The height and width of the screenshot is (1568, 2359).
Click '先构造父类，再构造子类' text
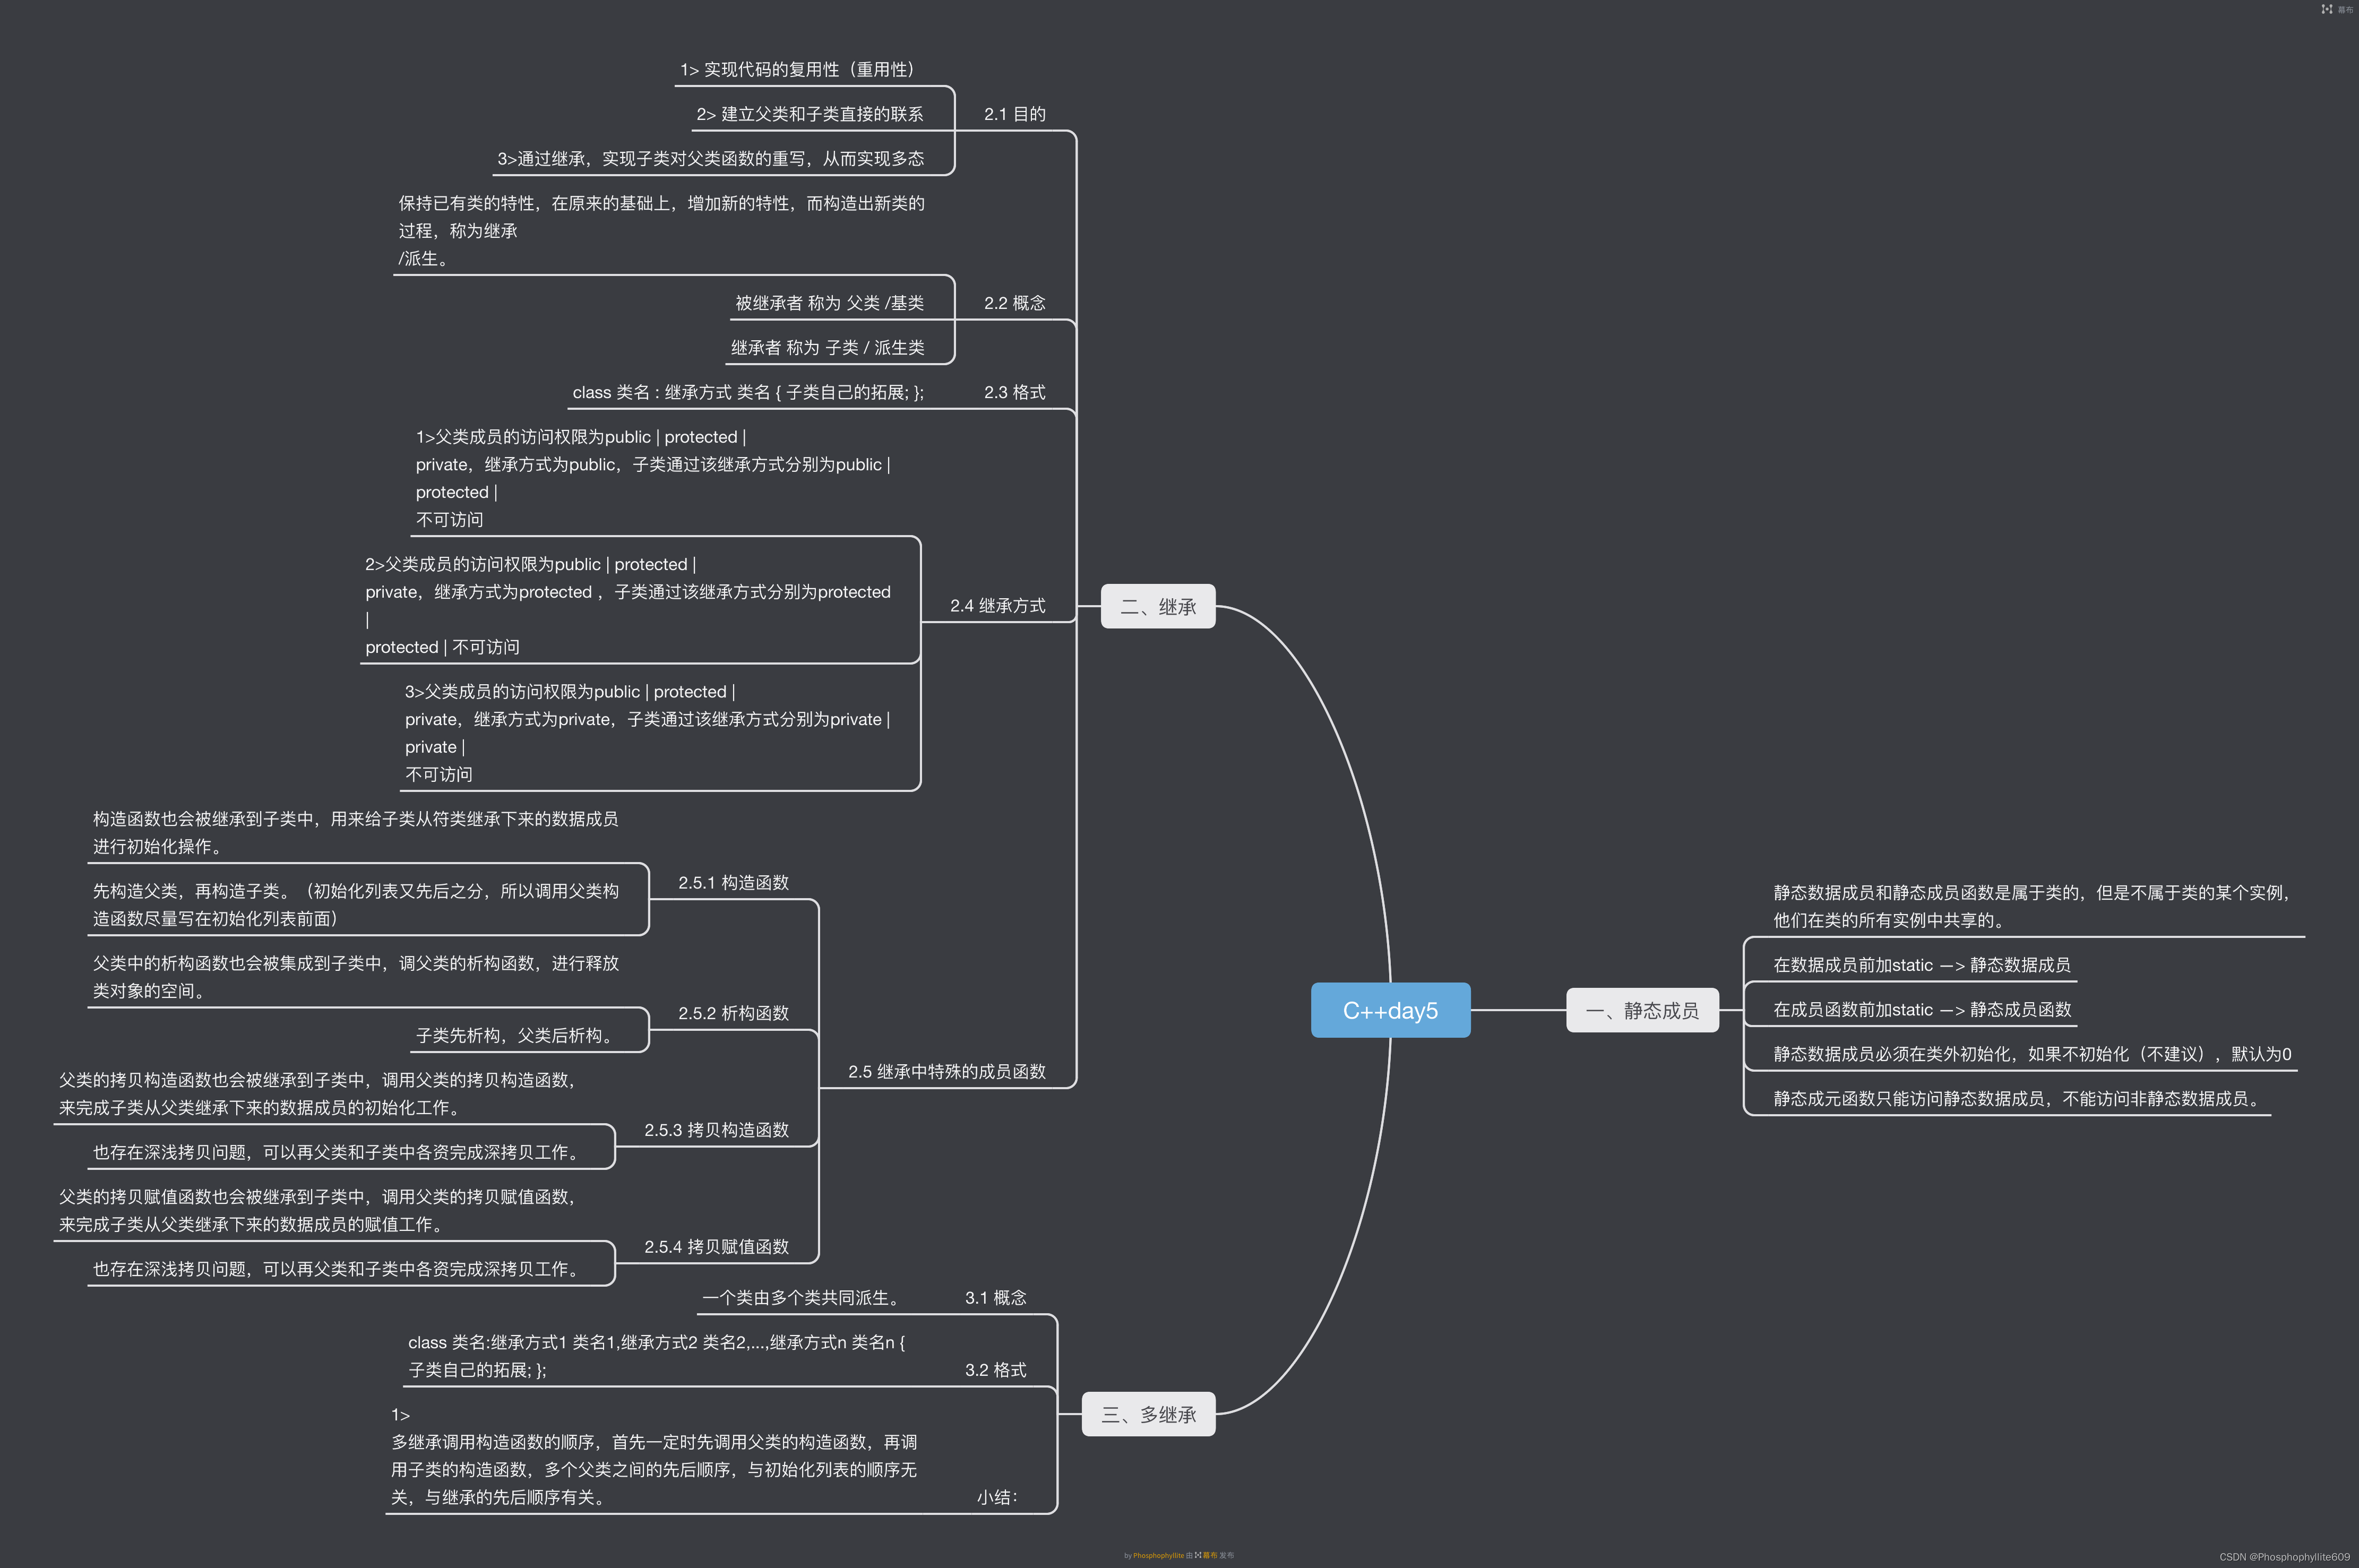pos(355,904)
